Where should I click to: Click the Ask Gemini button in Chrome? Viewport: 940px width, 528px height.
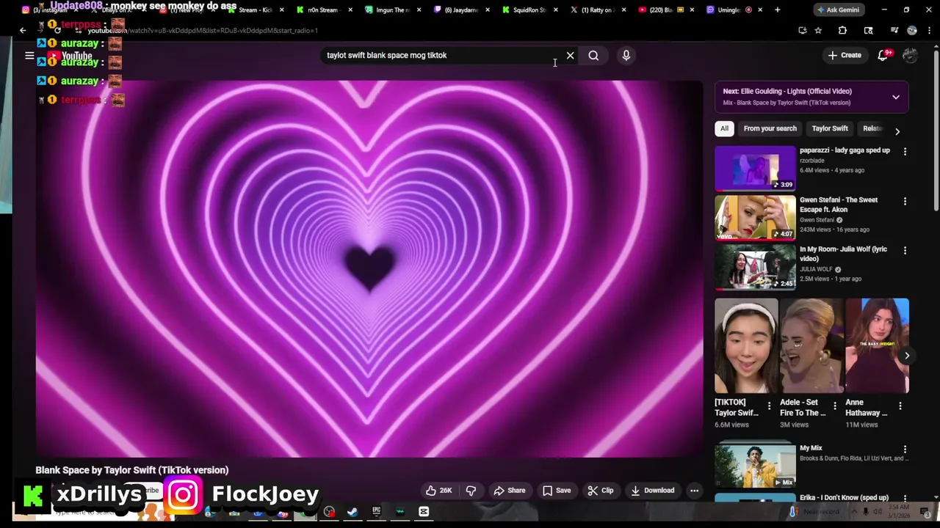click(838, 10)
